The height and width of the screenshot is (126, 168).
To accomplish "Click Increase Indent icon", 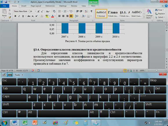I will [81, 11].
